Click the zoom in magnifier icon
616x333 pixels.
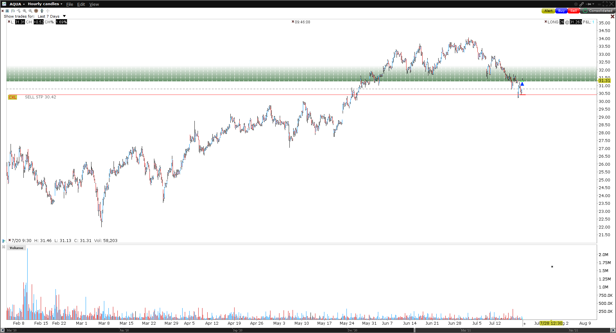(x=24, y=11)
